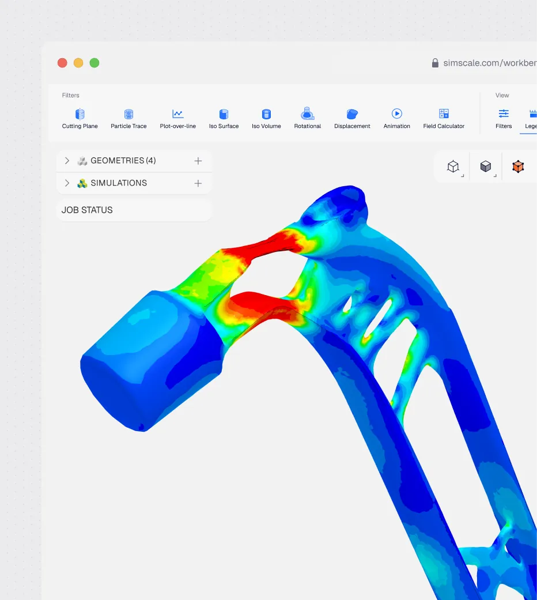Expand the GEOMETRIES (4) tree
This screenshot has height=600, width=537.
click(x=67, y=161)
